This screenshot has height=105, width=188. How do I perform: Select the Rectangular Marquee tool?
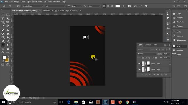tap(8, 15)
